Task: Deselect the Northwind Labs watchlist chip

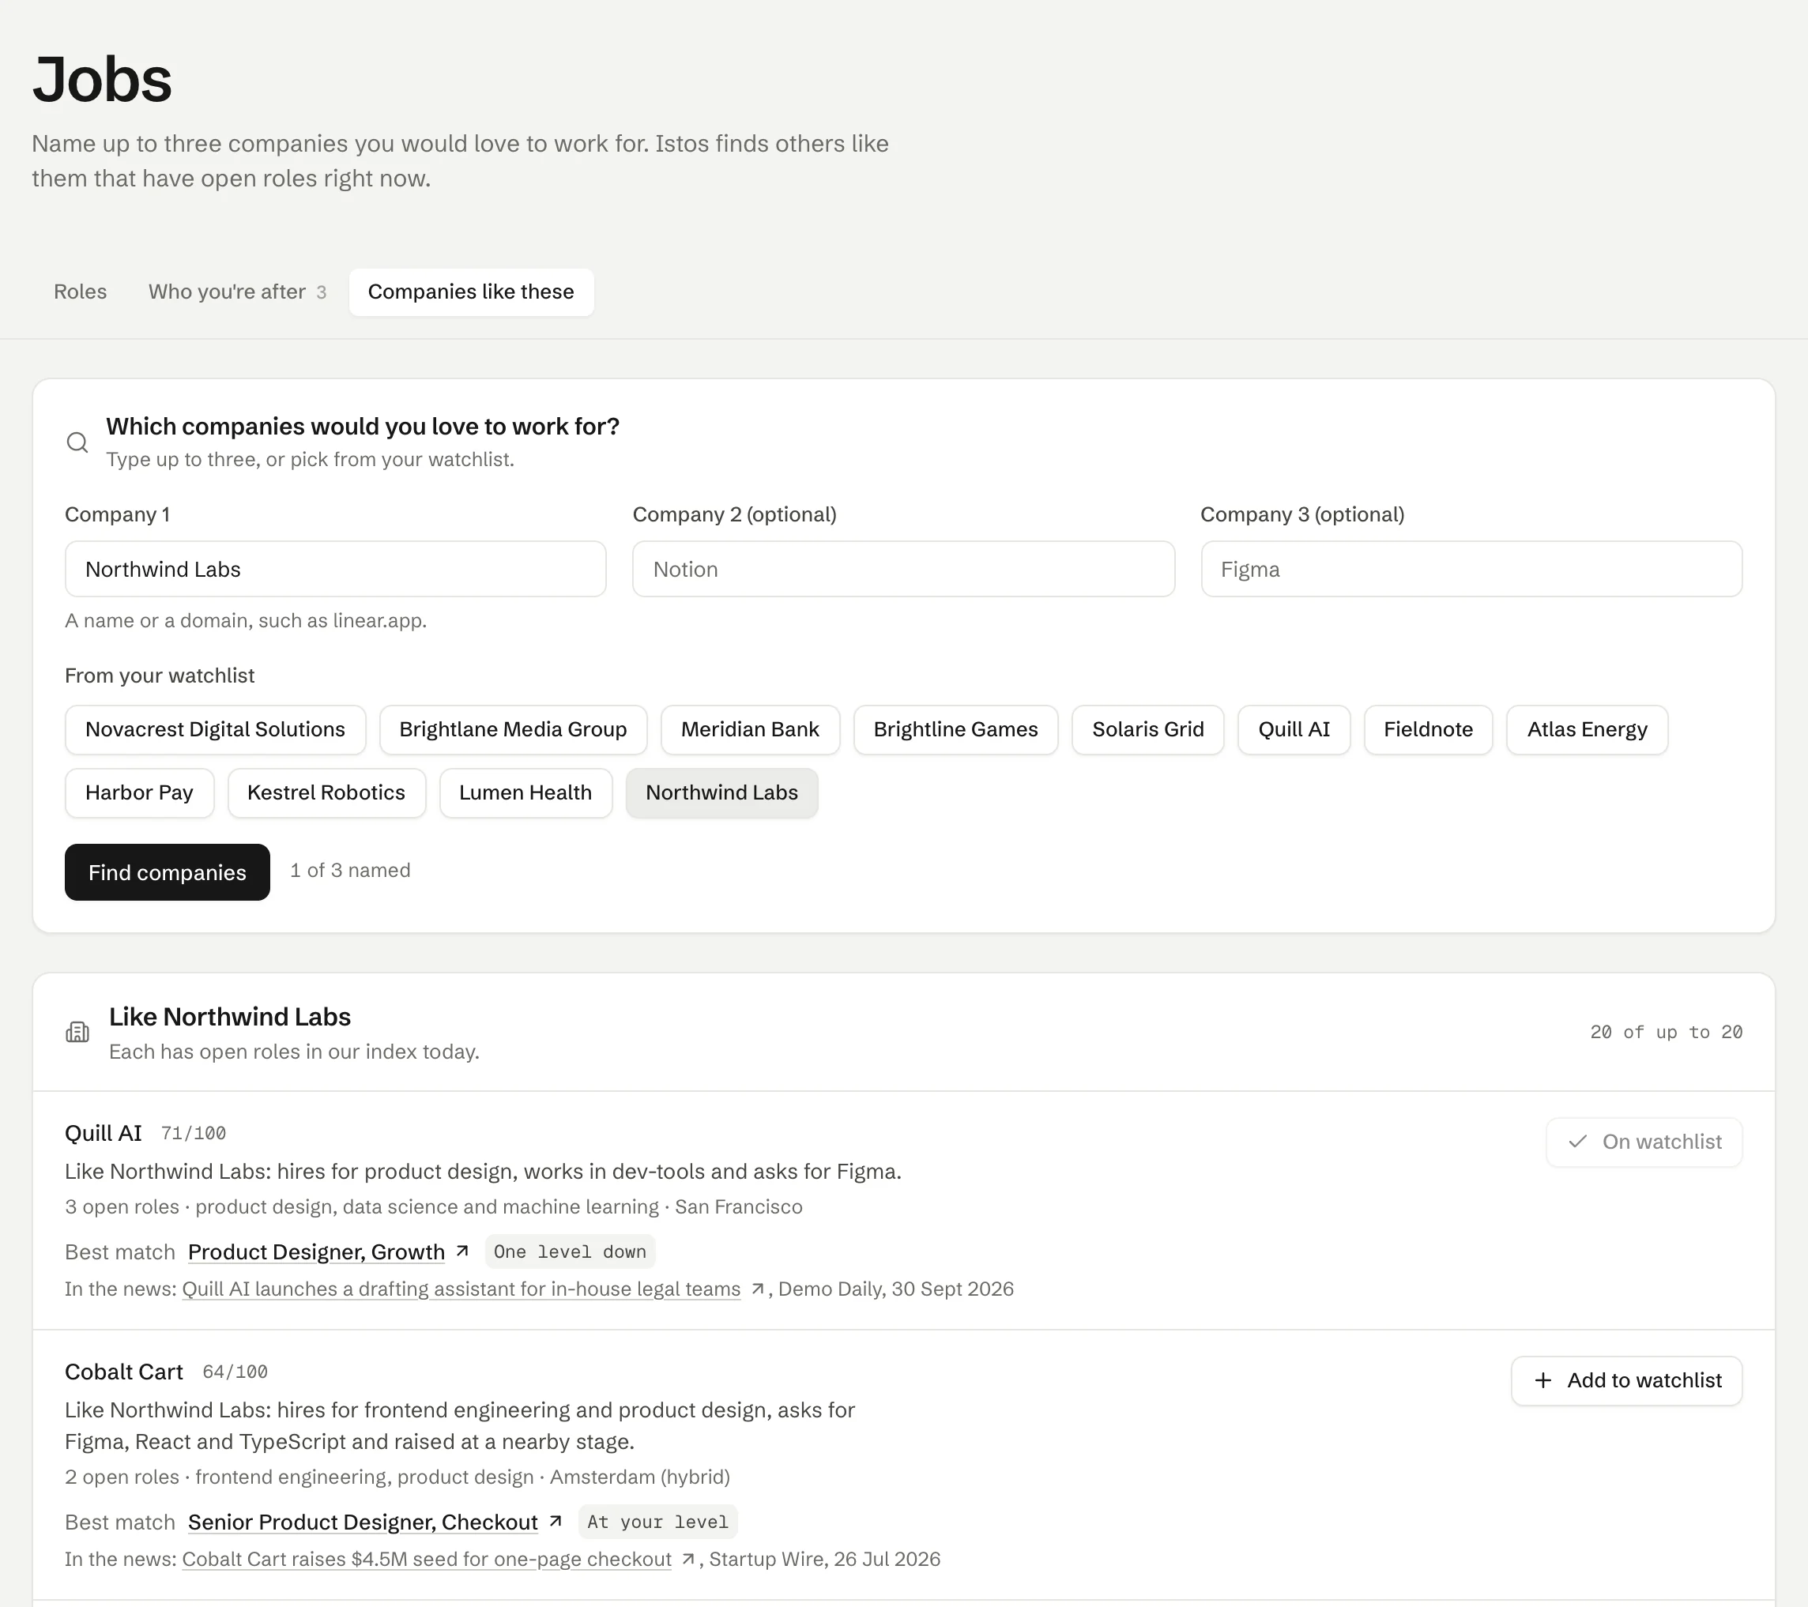Action: coord(721,792)
